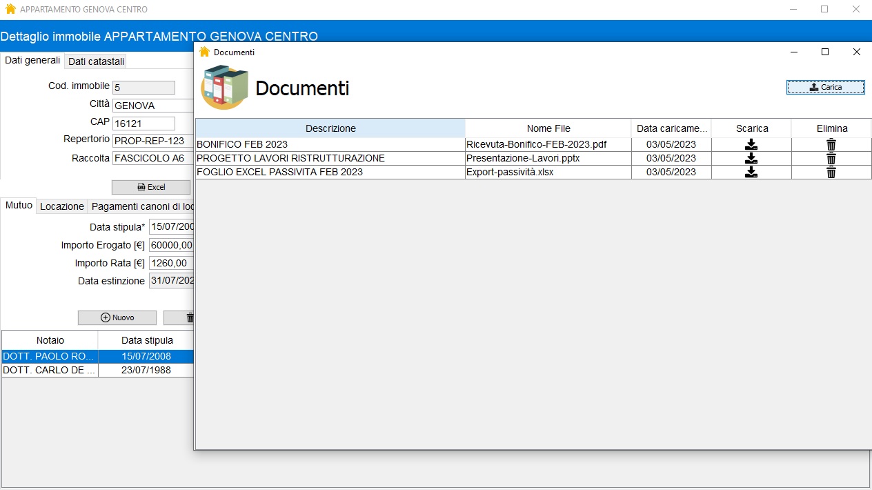Delete BONIFICO FEB 2023 using the trash icon

831,144
